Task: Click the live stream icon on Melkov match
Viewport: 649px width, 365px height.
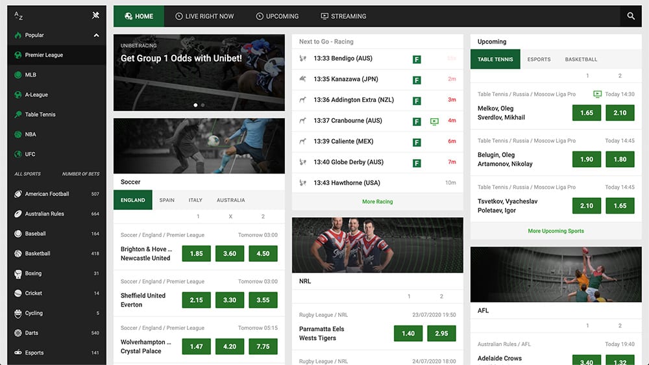Action: pos(597,94)
